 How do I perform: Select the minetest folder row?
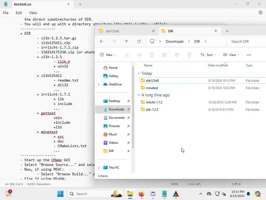coord(203,88)
